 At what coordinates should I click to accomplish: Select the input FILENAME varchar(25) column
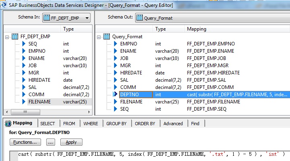[60, 101]
